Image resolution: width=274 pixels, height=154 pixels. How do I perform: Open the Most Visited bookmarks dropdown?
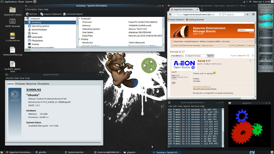click(176, 20)
